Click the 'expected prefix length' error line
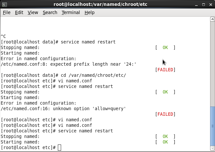 tap(69, 64)
